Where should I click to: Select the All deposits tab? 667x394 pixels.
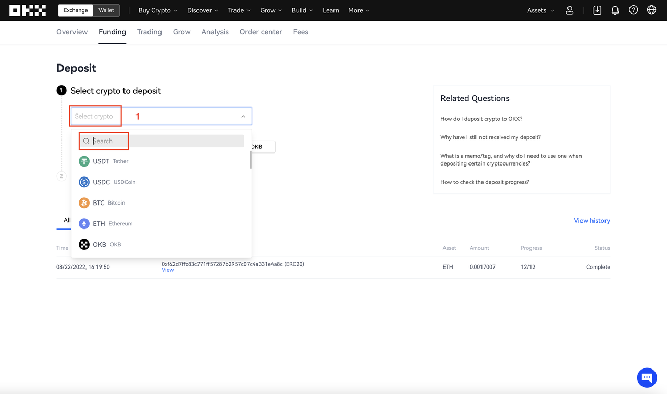point(67,220)
